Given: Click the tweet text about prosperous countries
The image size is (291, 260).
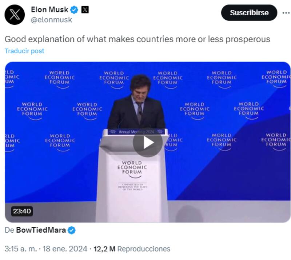Looking at the screenshot, I should tap(137, 39).
